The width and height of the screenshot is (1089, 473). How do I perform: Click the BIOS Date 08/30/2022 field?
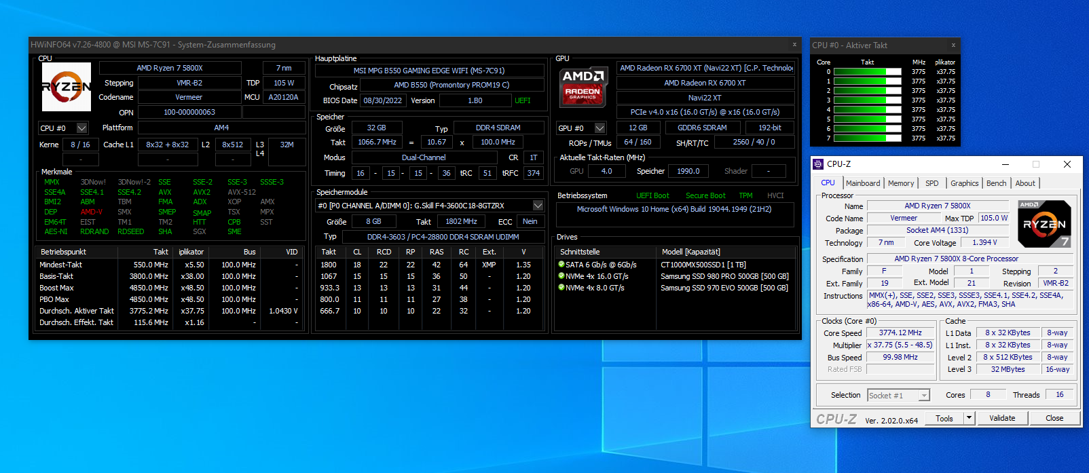click(x=383, y=100)
